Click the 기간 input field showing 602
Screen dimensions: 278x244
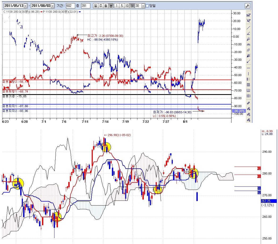(70, 6)
